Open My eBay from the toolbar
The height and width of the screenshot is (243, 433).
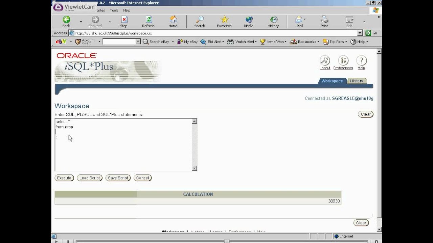click(x=187, y=42)
